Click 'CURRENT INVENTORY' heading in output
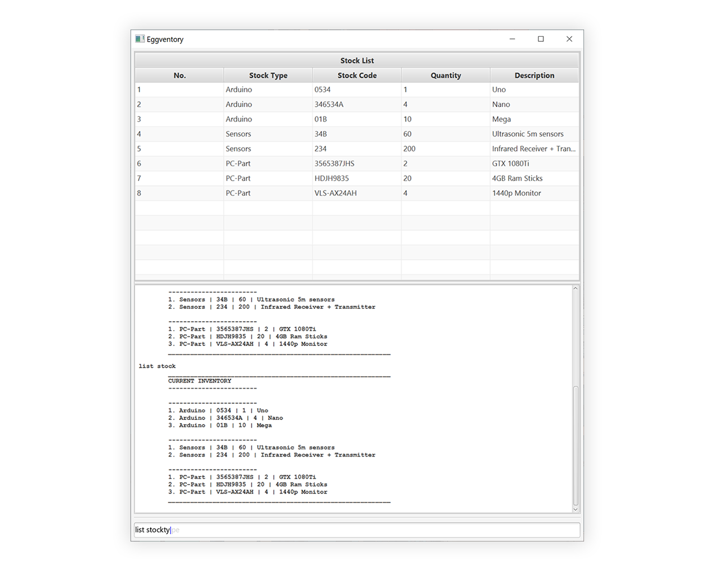 coord(200,381)
